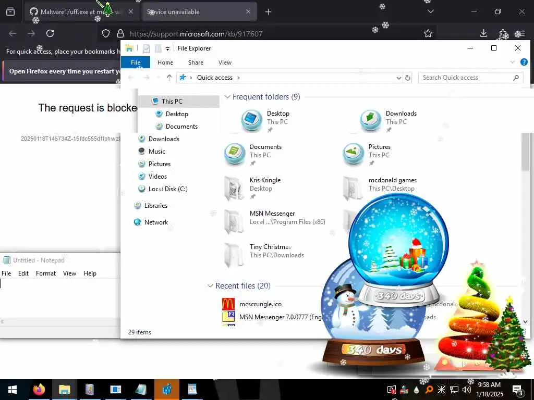Viewport: 534px width, 400px height.
Task: Close the Service unavailable tab
Action: tap(248, 11)
